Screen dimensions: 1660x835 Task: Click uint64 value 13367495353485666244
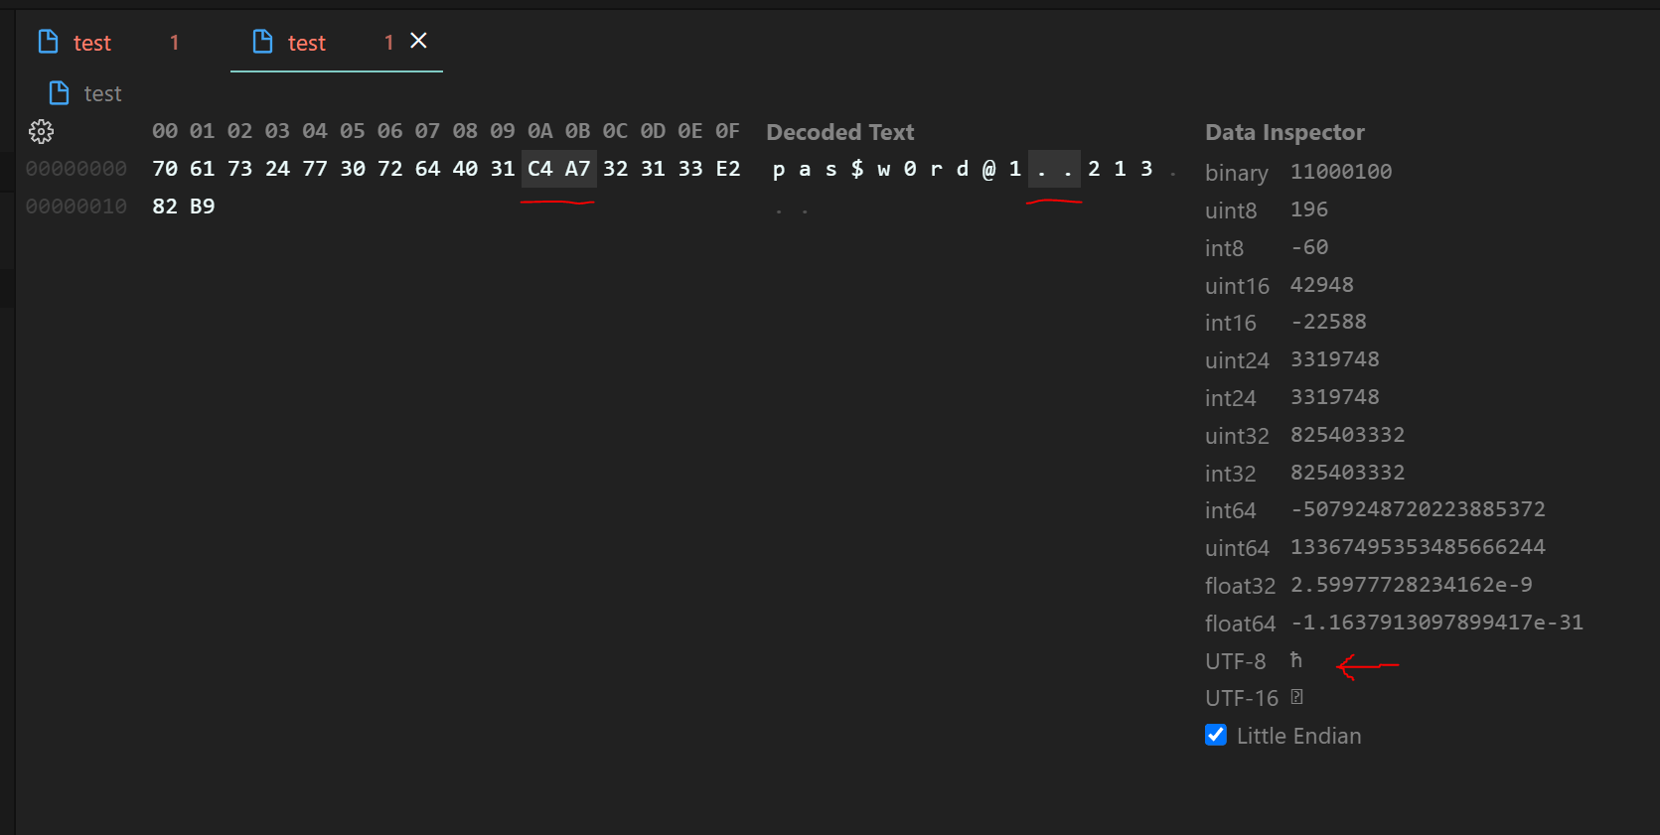[1418, 547]
